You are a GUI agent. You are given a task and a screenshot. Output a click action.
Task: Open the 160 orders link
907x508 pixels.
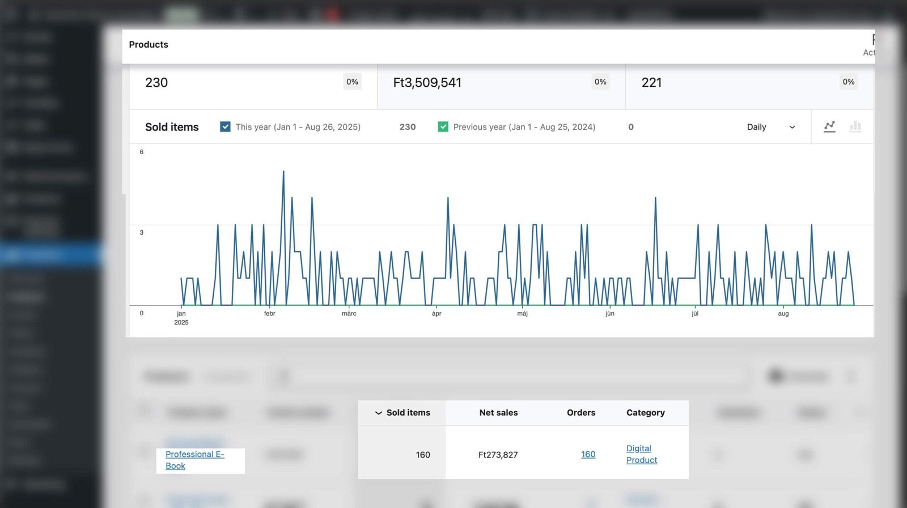[588, 454]
